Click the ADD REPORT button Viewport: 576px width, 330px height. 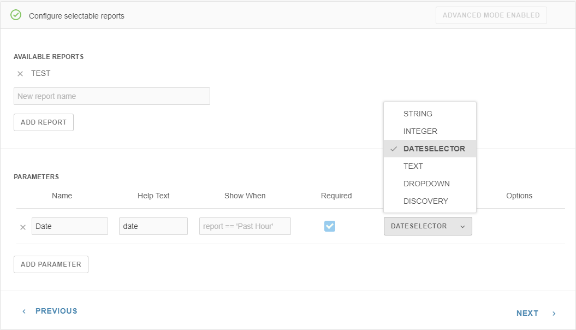[43, 122]
